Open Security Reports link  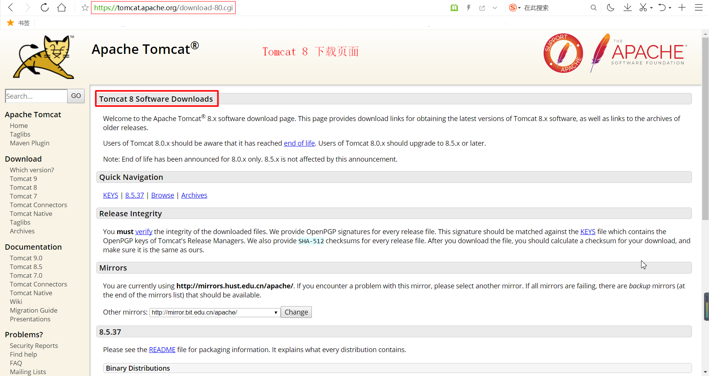[34, 346]
